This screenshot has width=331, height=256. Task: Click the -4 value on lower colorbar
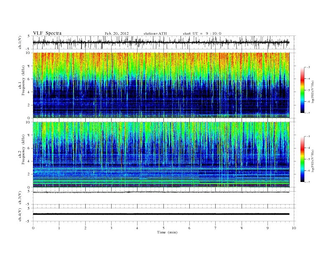tap(308, 148)
